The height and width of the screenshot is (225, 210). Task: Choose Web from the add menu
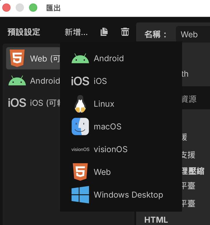[121, 172]
